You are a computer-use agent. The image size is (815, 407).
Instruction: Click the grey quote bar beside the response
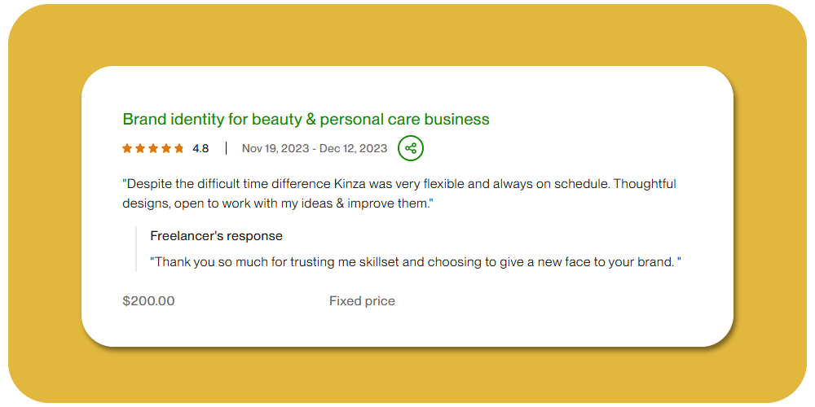pyautogui.click(x=136, y=249)
